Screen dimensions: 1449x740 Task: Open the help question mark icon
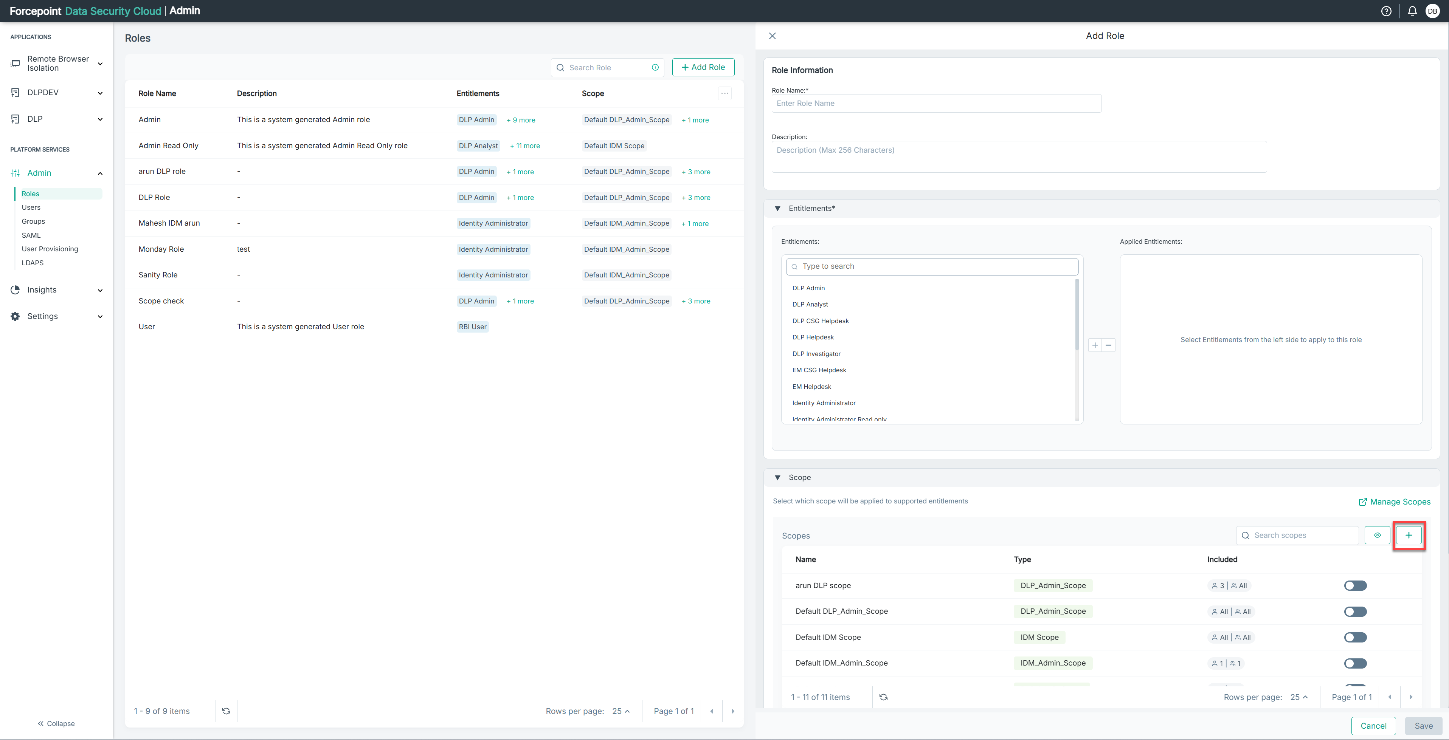click(x=1386, y=11)
